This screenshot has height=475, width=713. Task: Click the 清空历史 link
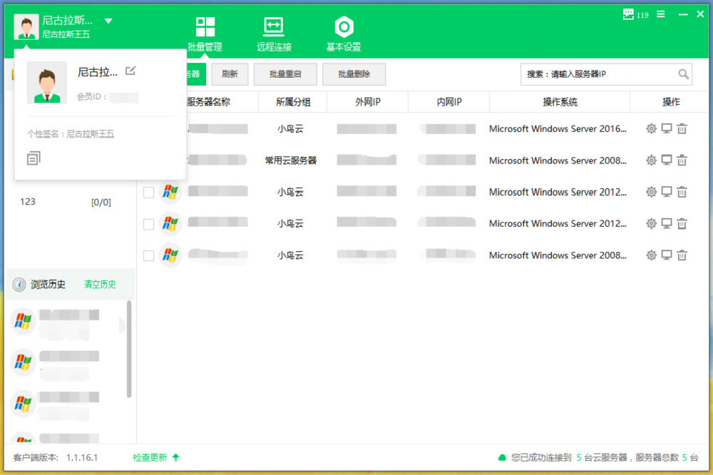100,285
